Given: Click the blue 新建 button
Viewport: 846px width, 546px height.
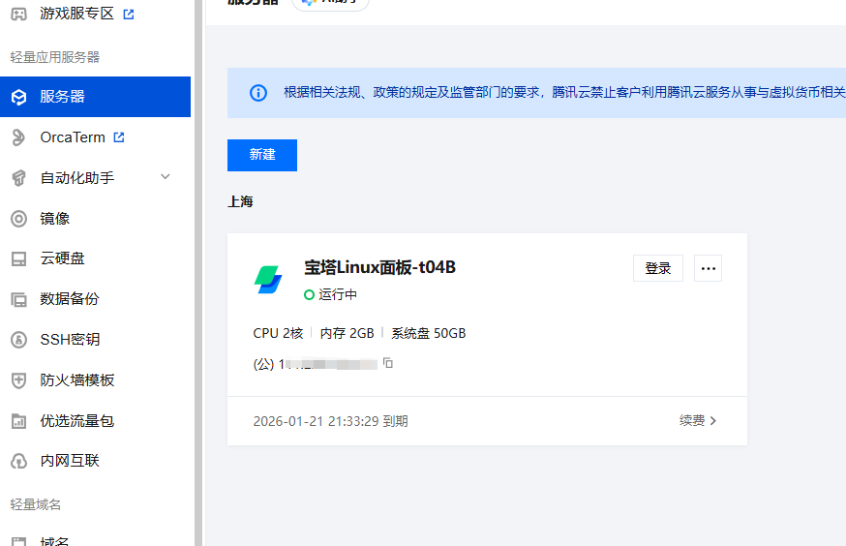Looking at the screenshot, I should 262,156.
